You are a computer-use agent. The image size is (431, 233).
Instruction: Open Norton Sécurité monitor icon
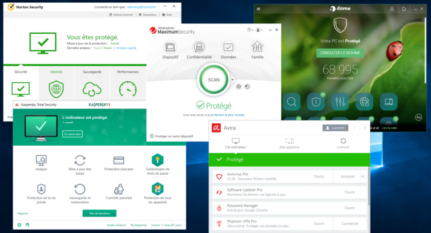pyautogui.click(x=21, y=89)
